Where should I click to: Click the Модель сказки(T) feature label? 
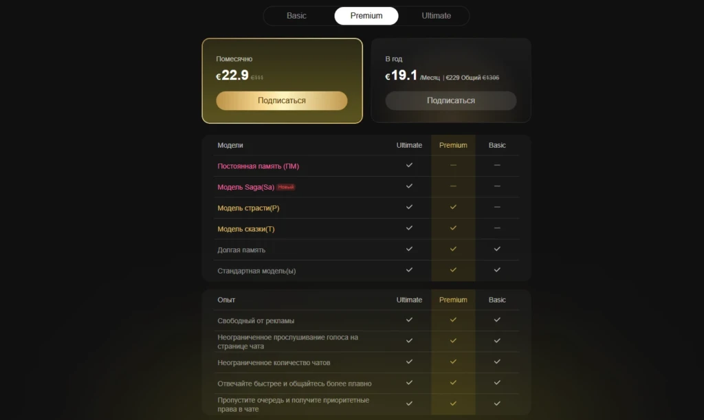[246, 229]
